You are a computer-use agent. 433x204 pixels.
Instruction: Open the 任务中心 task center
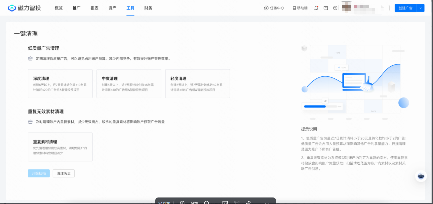pos(274,8)
